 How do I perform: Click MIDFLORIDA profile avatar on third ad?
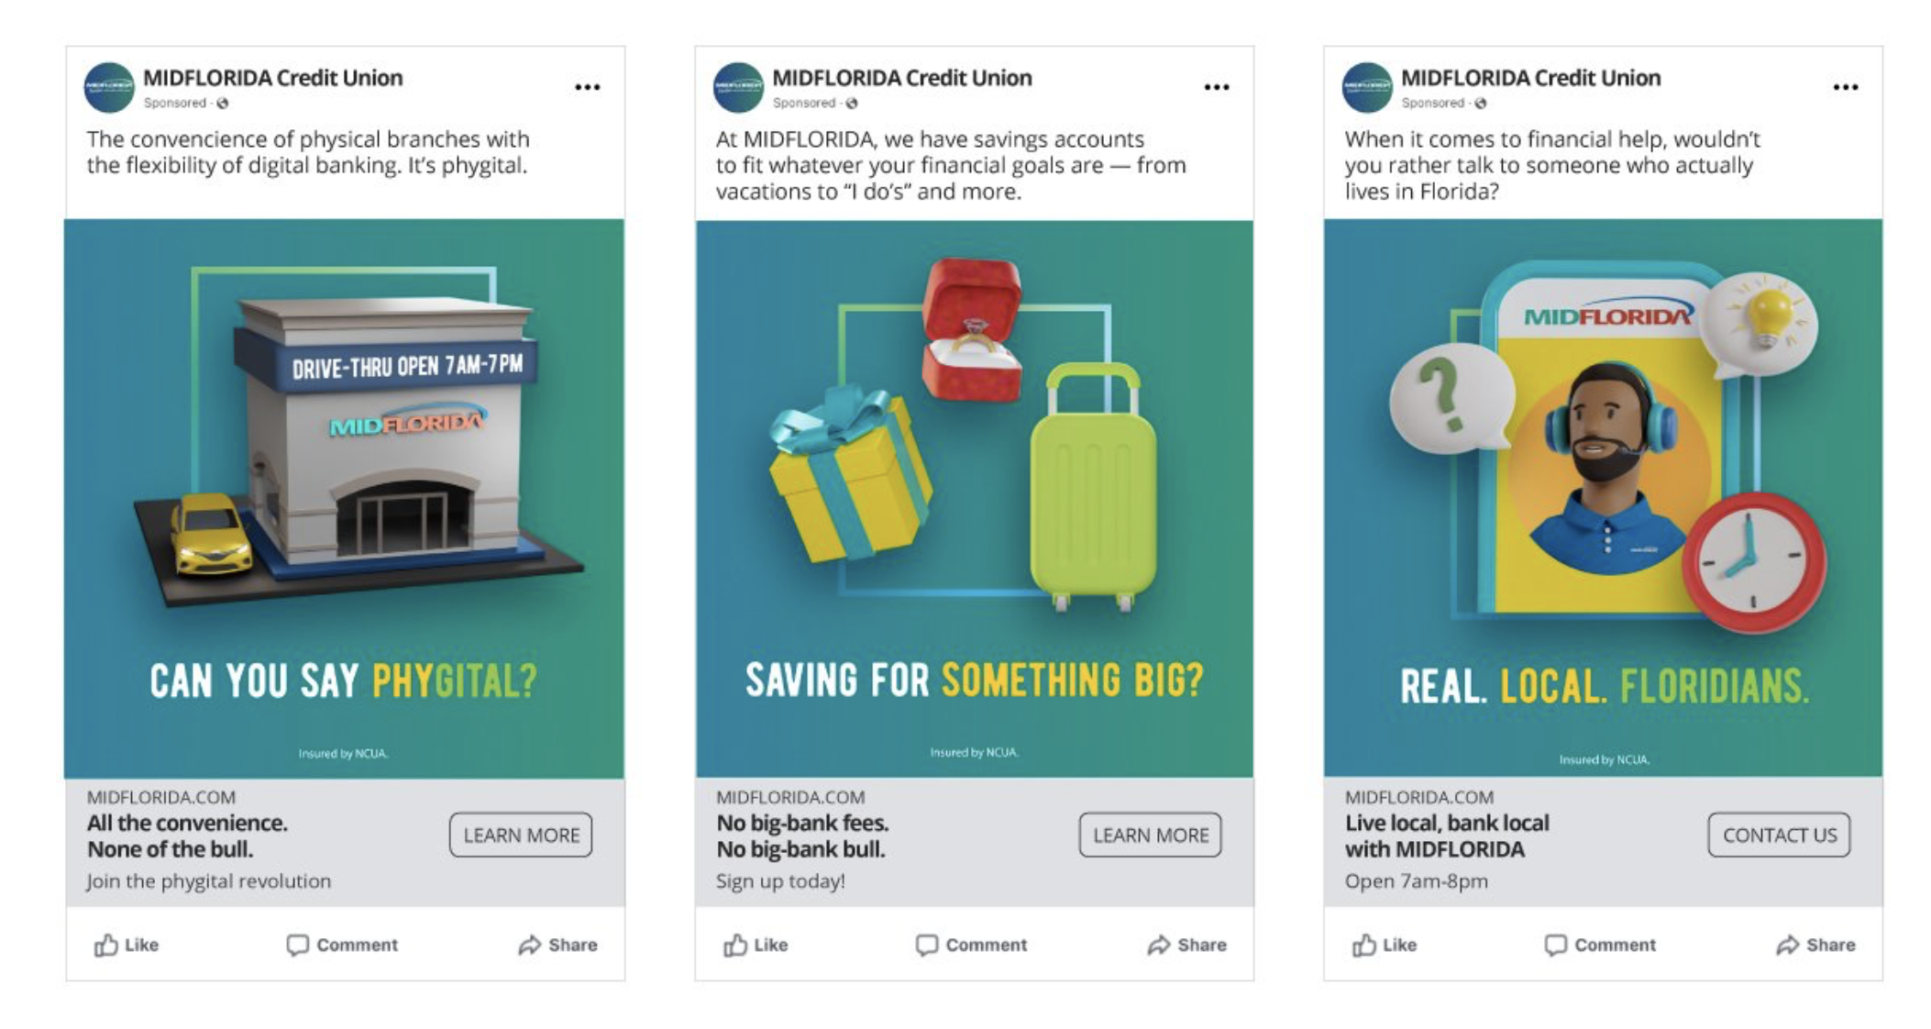[1367, 88]
